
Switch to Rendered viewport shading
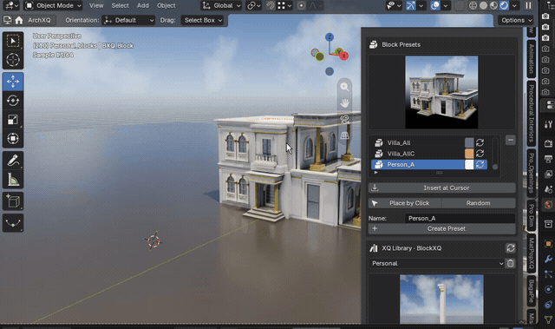click(x=504, y=6)
